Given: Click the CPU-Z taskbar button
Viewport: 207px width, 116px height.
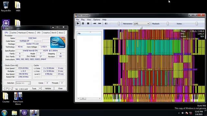Looking at the screenshot, I should click(24, 113).
